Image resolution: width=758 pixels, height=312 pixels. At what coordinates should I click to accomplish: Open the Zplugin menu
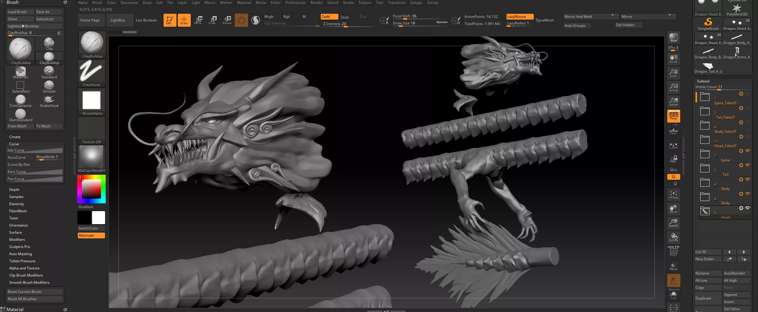click(x=416, y=3)
